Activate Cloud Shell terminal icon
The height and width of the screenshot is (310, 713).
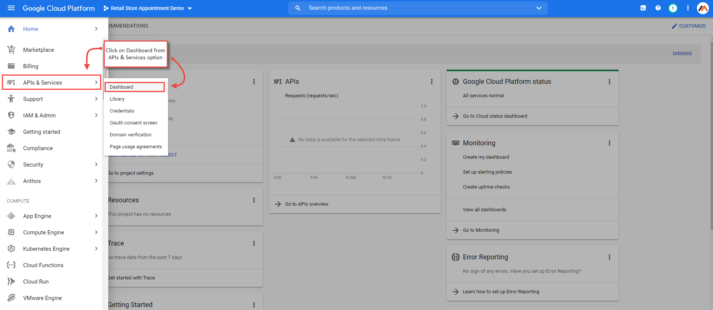643,8
